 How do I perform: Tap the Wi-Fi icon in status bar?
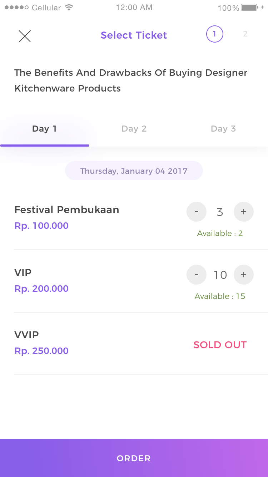tap(69, 8)
